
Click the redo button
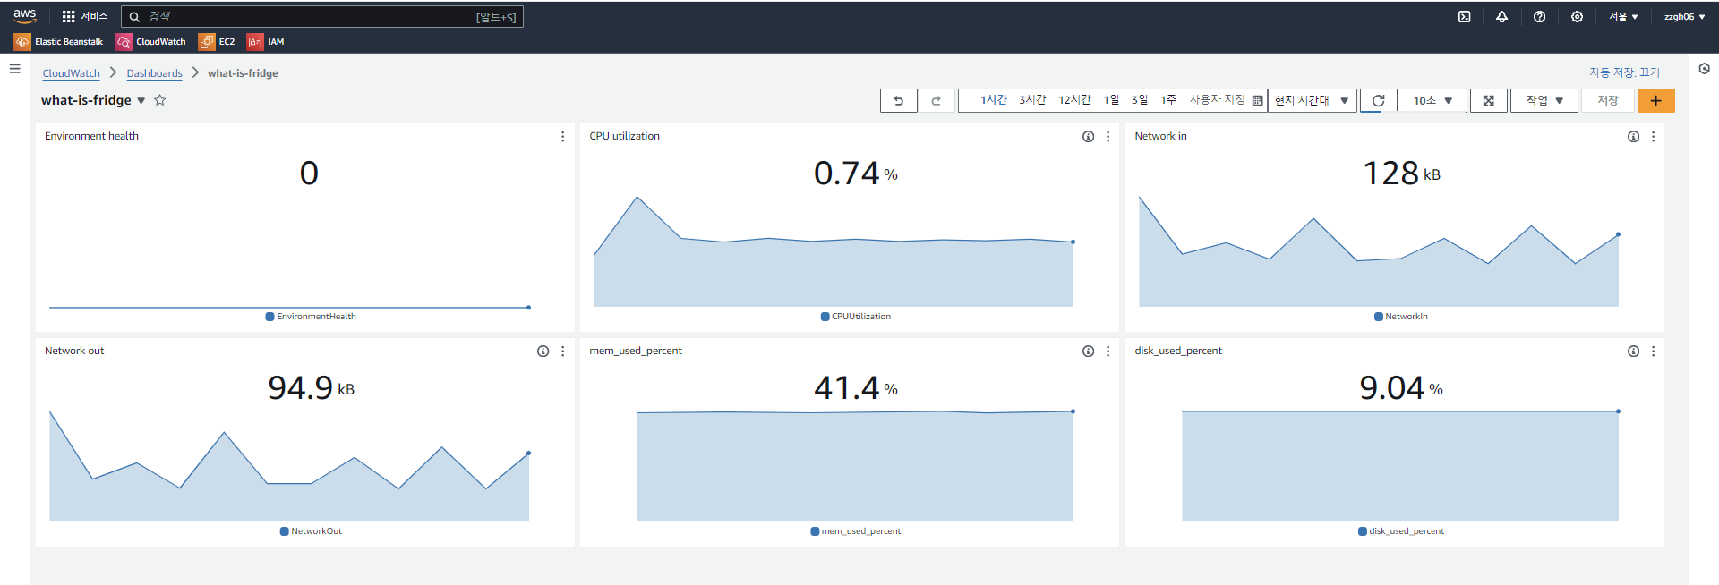pos(936,101)
